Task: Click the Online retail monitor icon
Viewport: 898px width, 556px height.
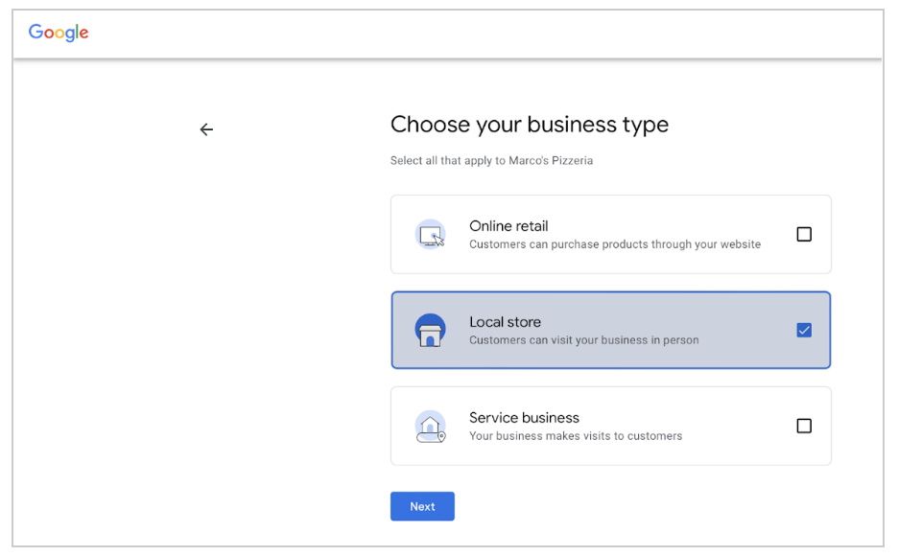Action: click(x=430, y=235)
